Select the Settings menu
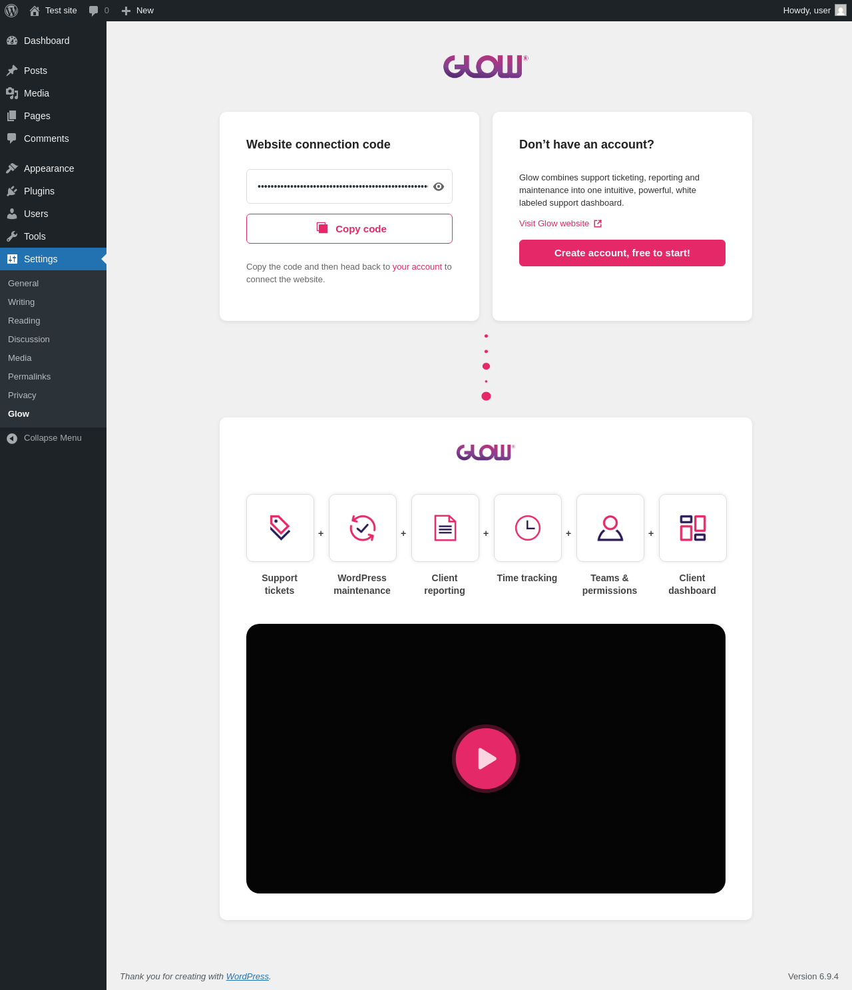Image resolution: width=852 pixels, height=990 pixels. [53, 259]
